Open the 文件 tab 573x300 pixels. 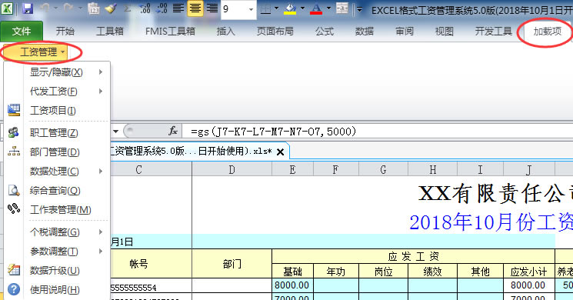(22, 32)
